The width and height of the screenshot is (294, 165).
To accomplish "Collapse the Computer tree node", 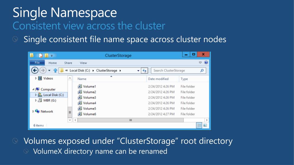I will [x=34, y=89].
